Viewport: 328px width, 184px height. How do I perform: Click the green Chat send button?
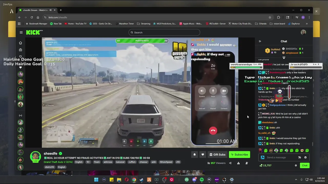(305, 165)
